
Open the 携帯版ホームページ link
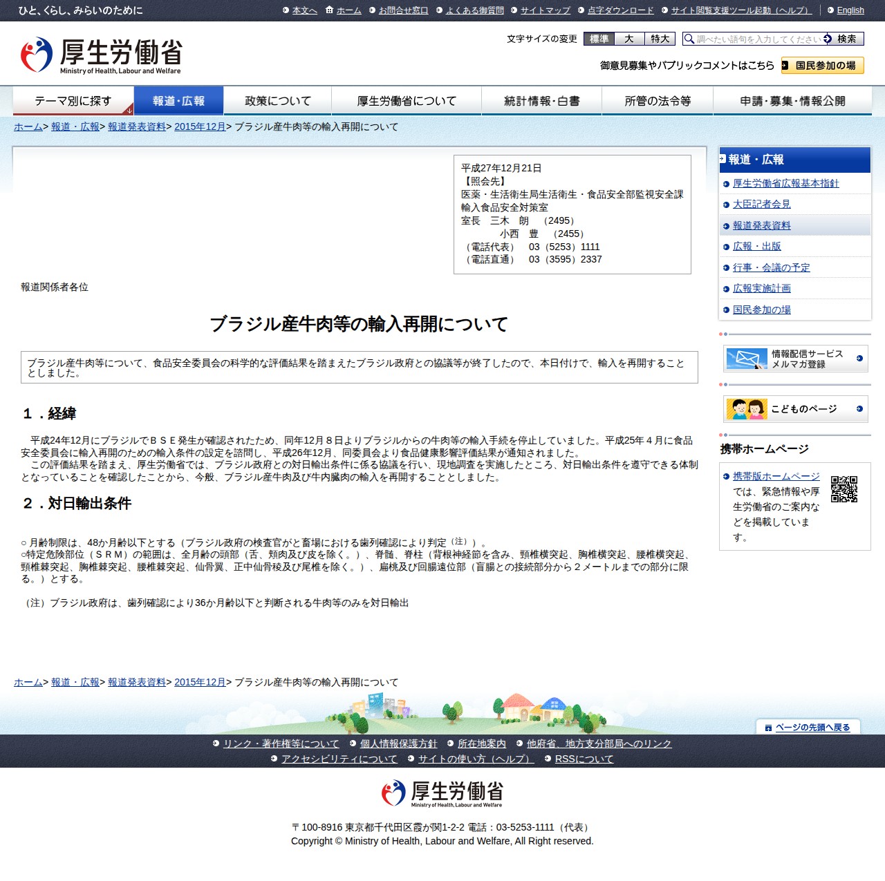[x=775, y=476]
